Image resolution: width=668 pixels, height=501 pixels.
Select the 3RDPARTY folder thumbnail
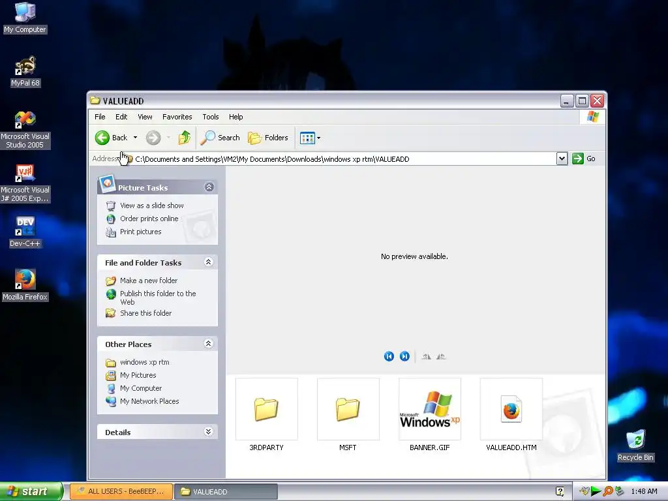pos(267,414)
